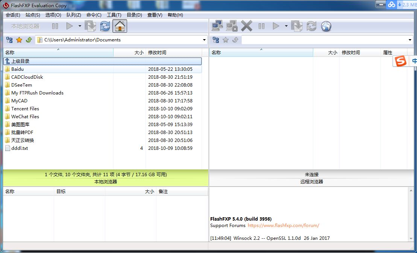Click the remote pane 修改时间 column header
Viewport: 417px width, 253px height.
tap(360, 52)
